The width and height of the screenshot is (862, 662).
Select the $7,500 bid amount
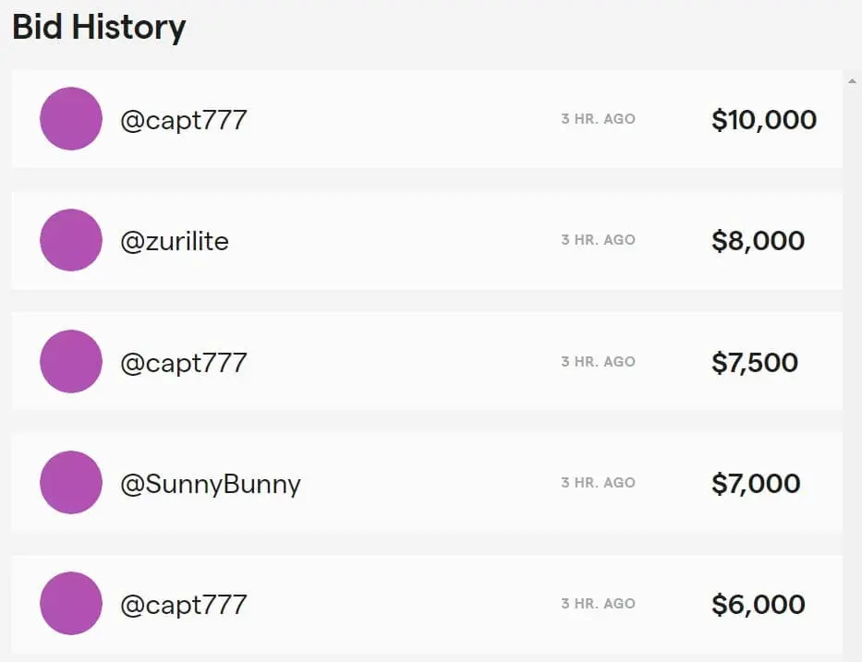[x=755, y=362]
